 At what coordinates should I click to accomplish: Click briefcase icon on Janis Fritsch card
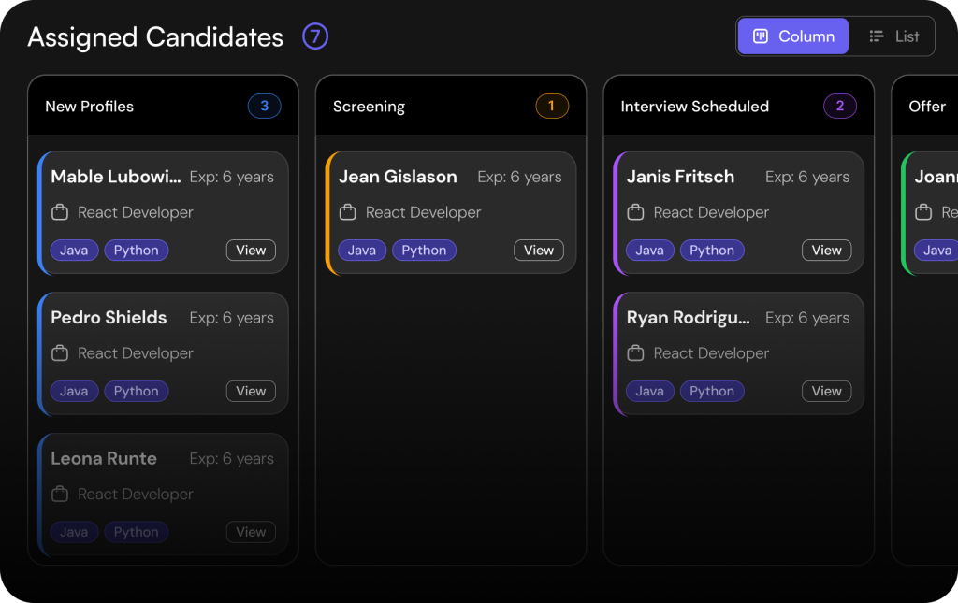[635, 212]
